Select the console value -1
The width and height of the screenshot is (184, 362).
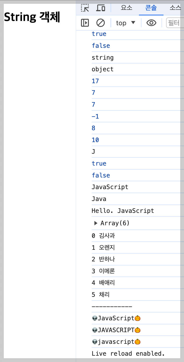click(x=95, y=117)
